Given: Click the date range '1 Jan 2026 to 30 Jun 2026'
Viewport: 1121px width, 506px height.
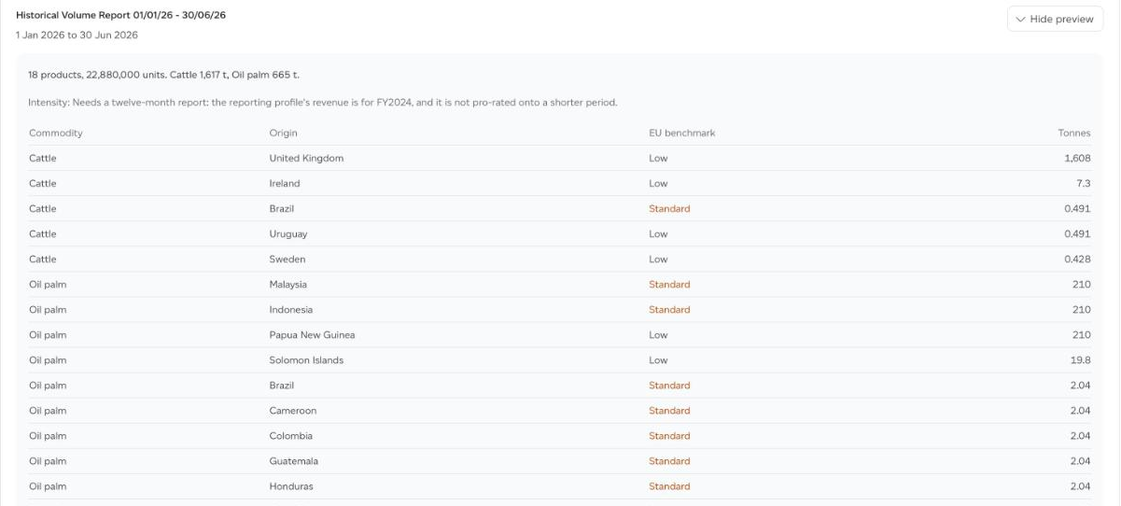Looking at the screenshot, I should [77, 35].
